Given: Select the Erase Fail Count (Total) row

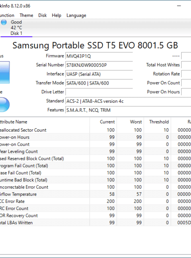Looking at the screenshot, I should coord(95,173).
